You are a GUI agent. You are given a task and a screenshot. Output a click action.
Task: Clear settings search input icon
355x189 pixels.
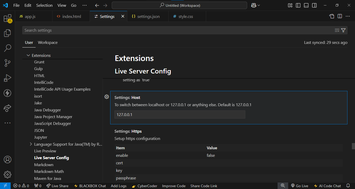(337, 30)
